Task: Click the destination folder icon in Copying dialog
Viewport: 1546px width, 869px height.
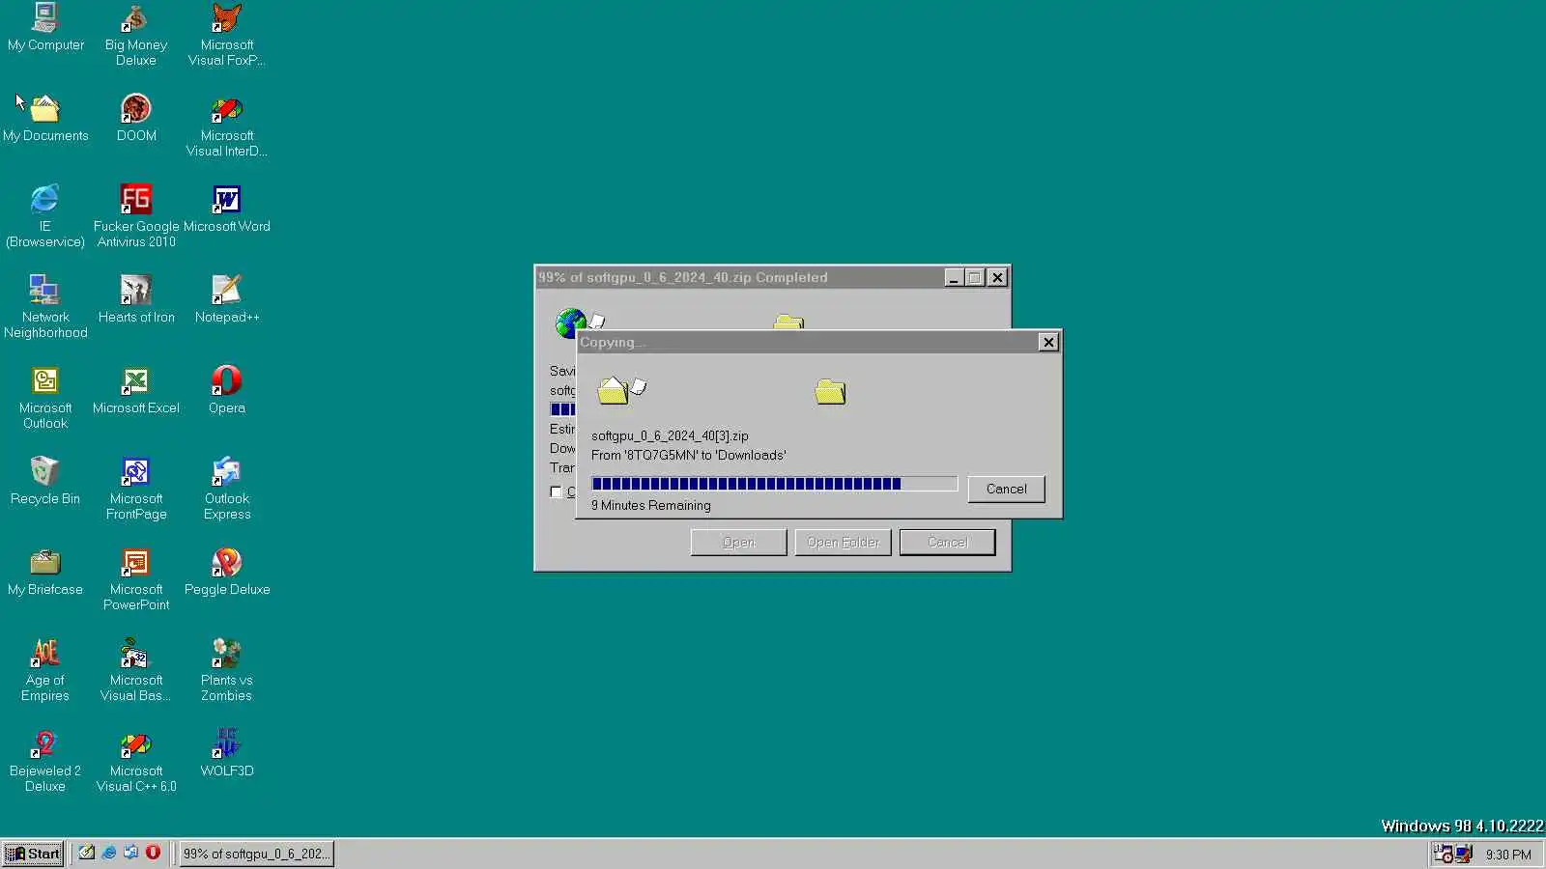Action: pyautogui.click(x=830, y=391)
